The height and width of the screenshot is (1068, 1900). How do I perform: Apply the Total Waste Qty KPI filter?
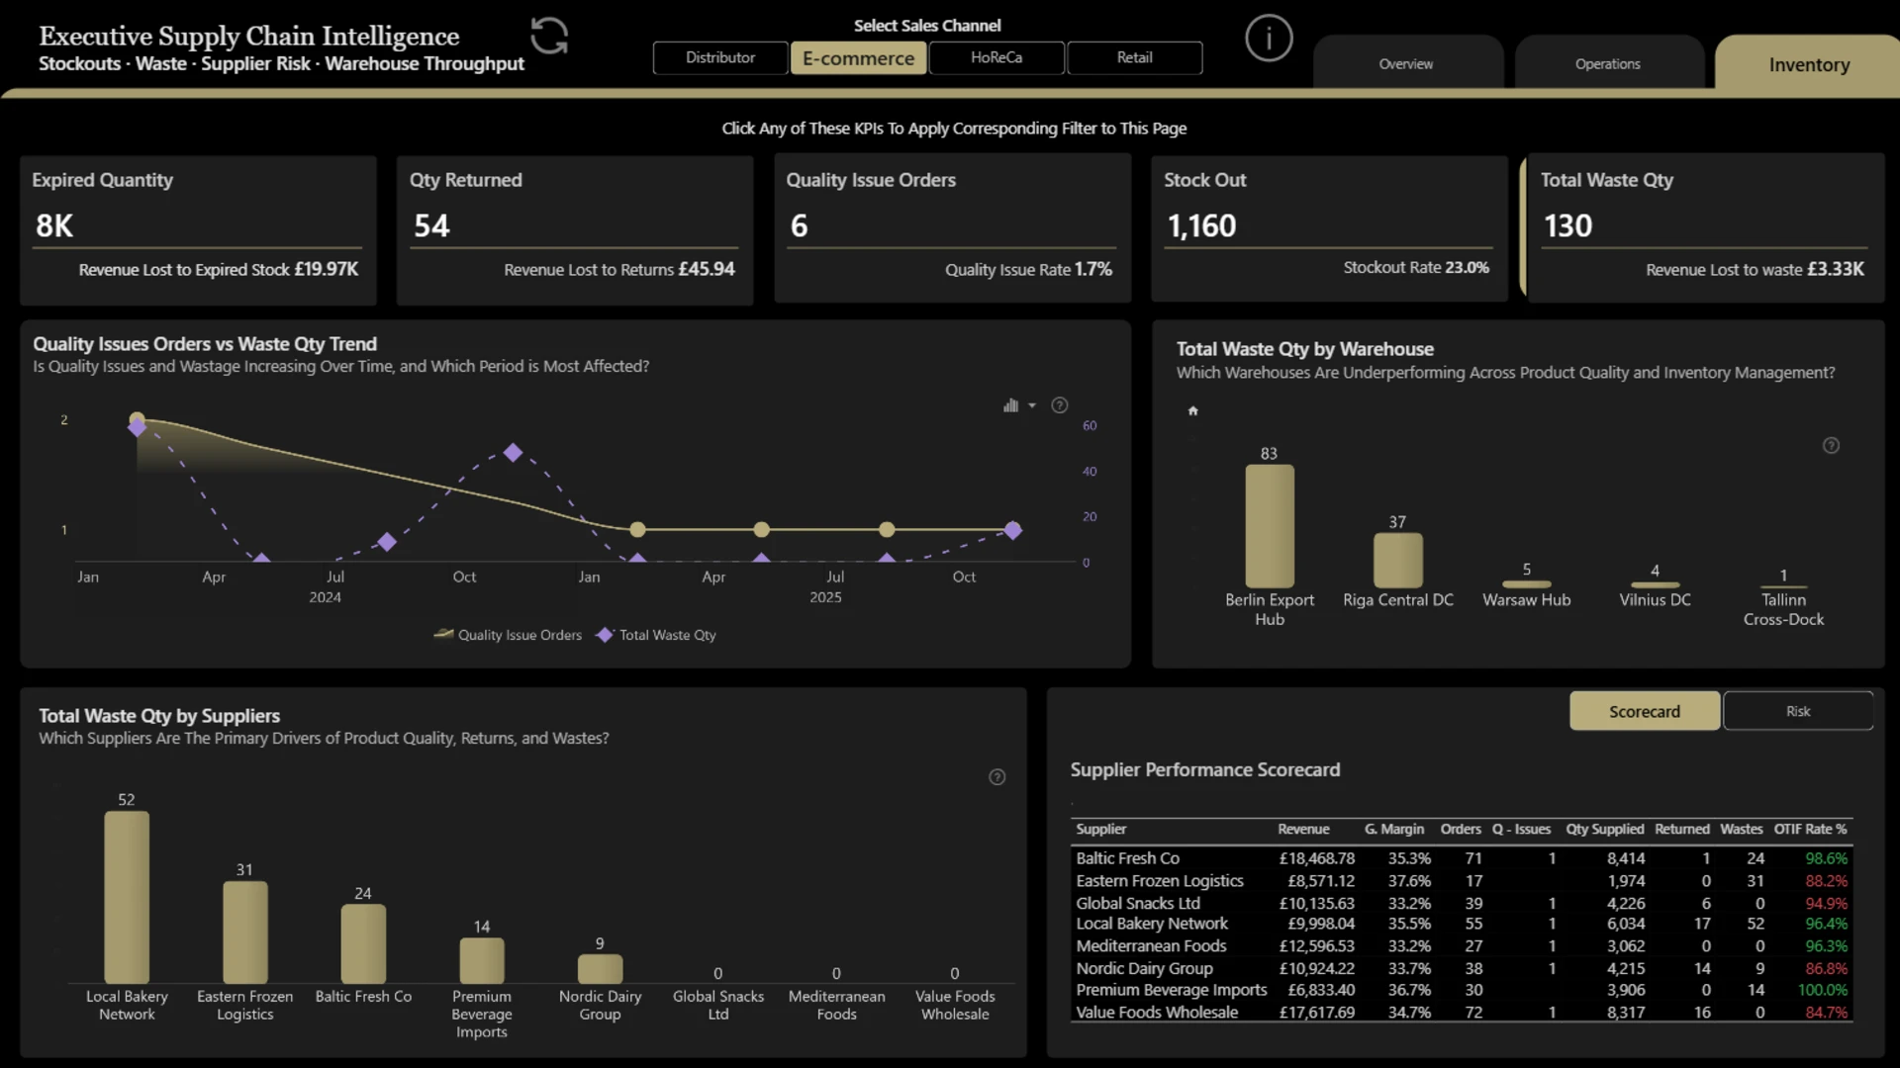pyautogui.click(x=1703, y=227)
